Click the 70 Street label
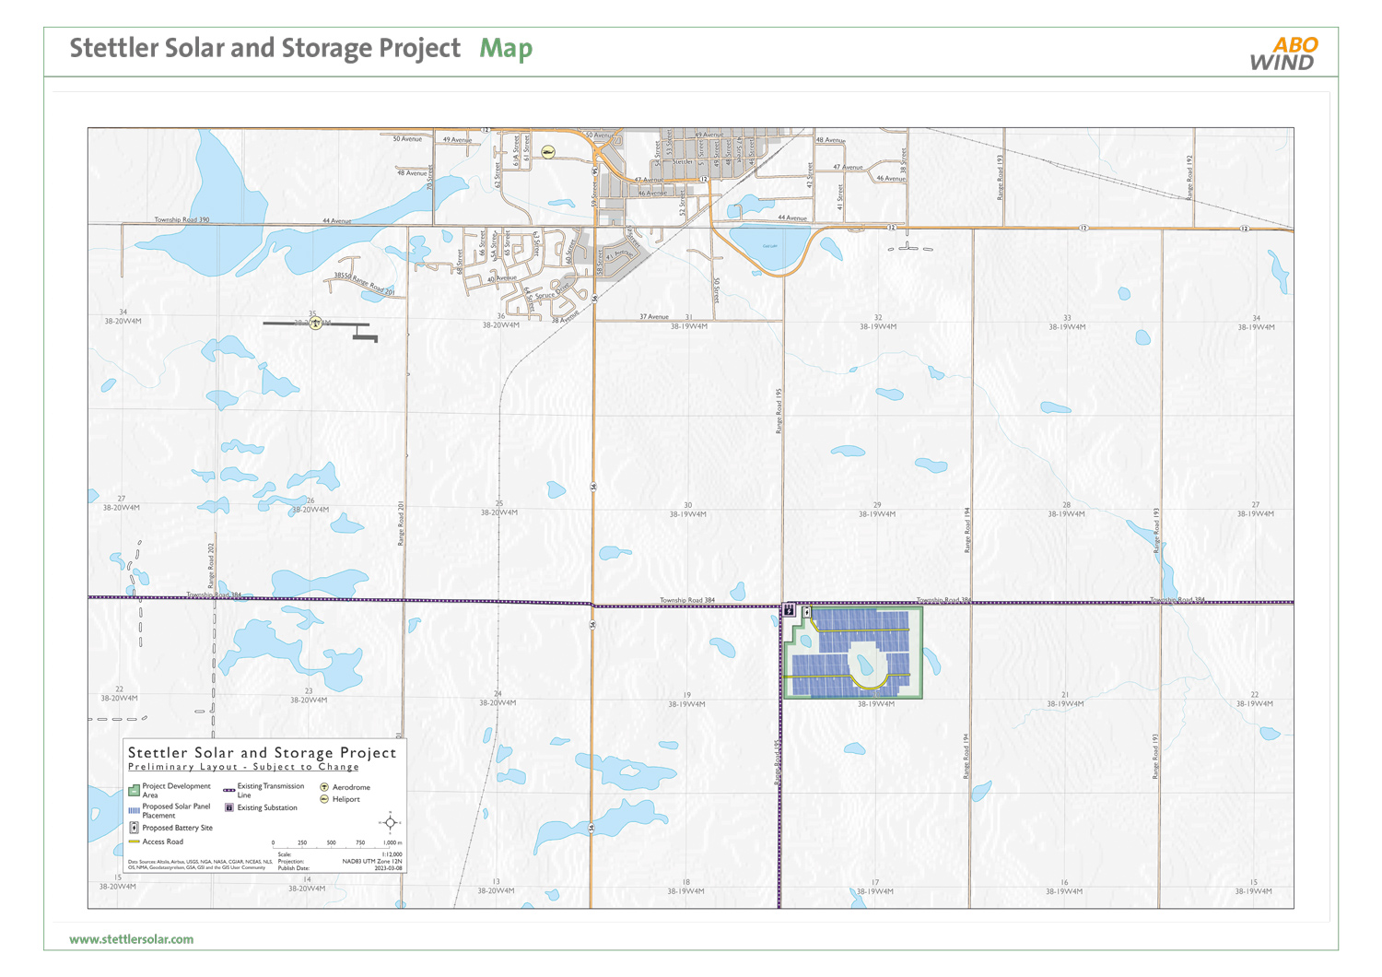1382x977 pixels. [x=429, y=178]
